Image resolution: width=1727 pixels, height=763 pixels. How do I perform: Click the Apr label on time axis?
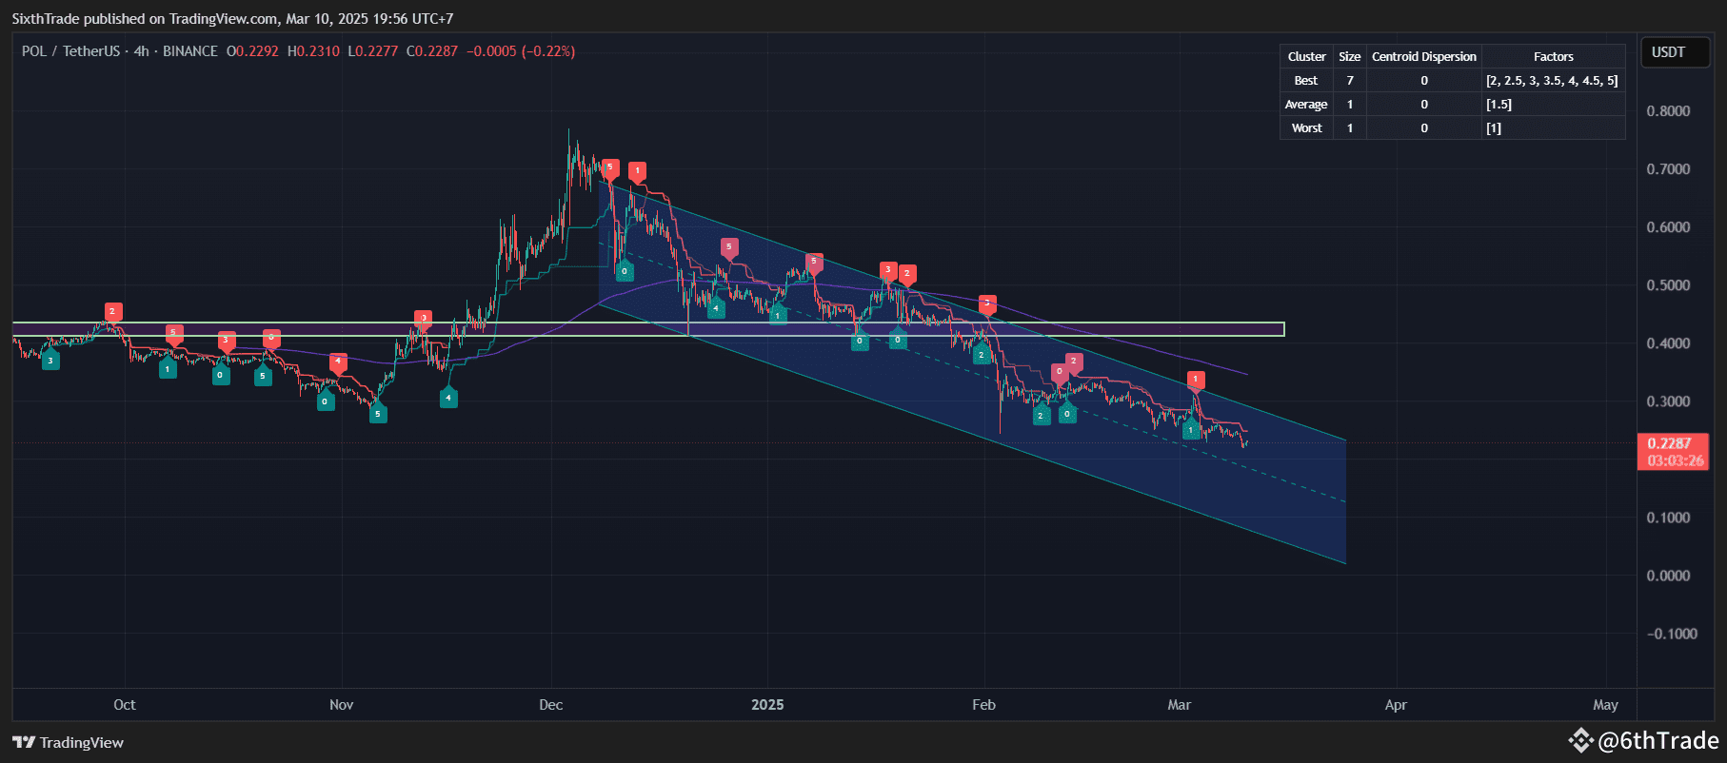coord(1396,705)
